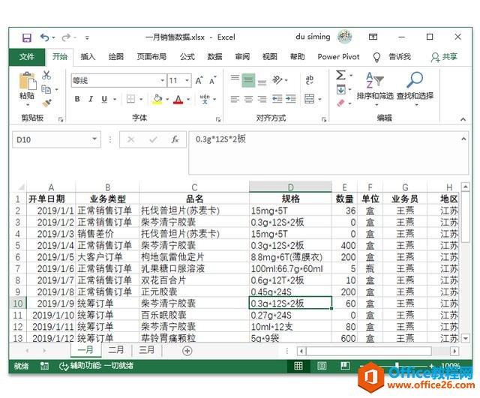Click the 共享 Share button
480x398 pixels.
tap(444, 57)
